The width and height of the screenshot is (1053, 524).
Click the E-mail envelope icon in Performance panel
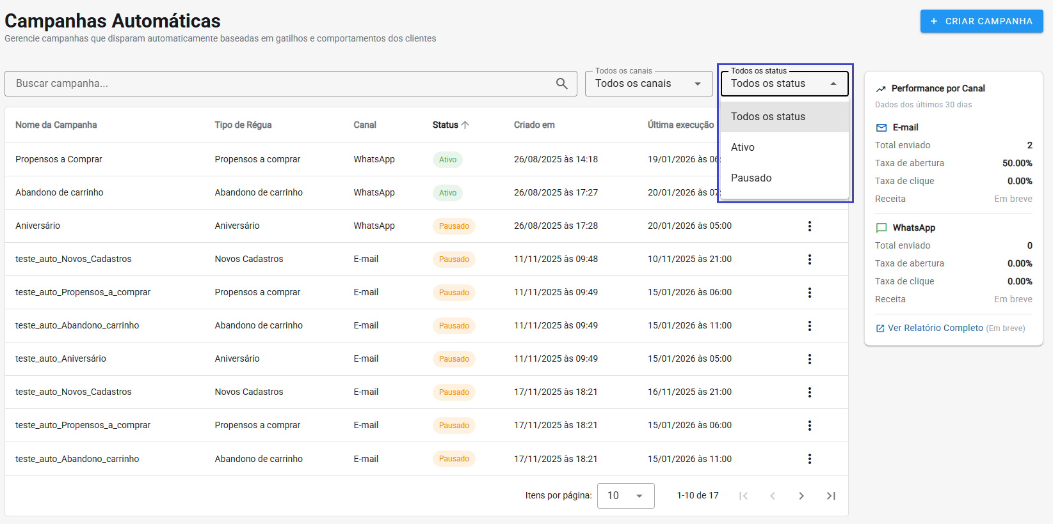click(x=881, y=128)
